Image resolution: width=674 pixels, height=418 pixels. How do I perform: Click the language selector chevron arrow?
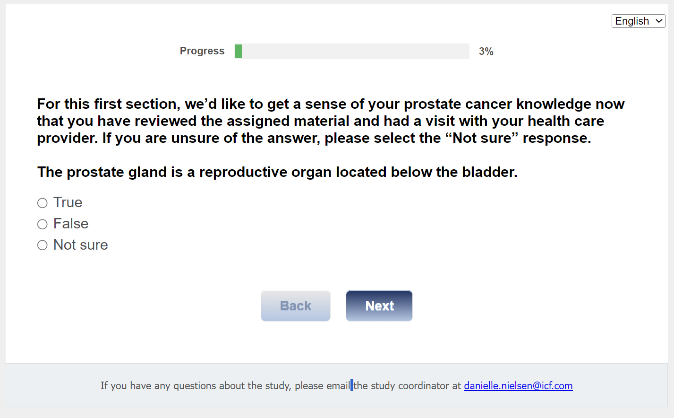659,21
